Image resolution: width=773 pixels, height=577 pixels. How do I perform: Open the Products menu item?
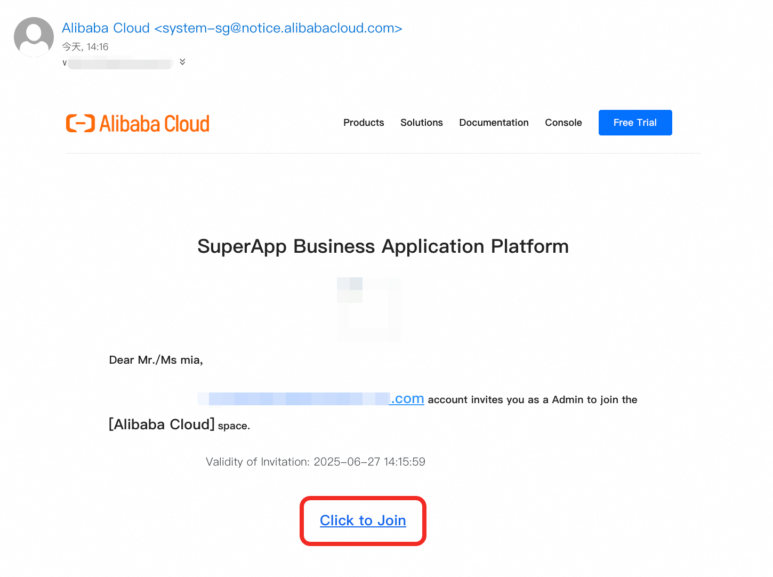click(x=364, y=123)
